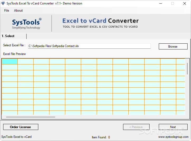The height and width of the screenshot is (141, 191).
Task: Click the Previous button
Action: click(x=136, y=127)
